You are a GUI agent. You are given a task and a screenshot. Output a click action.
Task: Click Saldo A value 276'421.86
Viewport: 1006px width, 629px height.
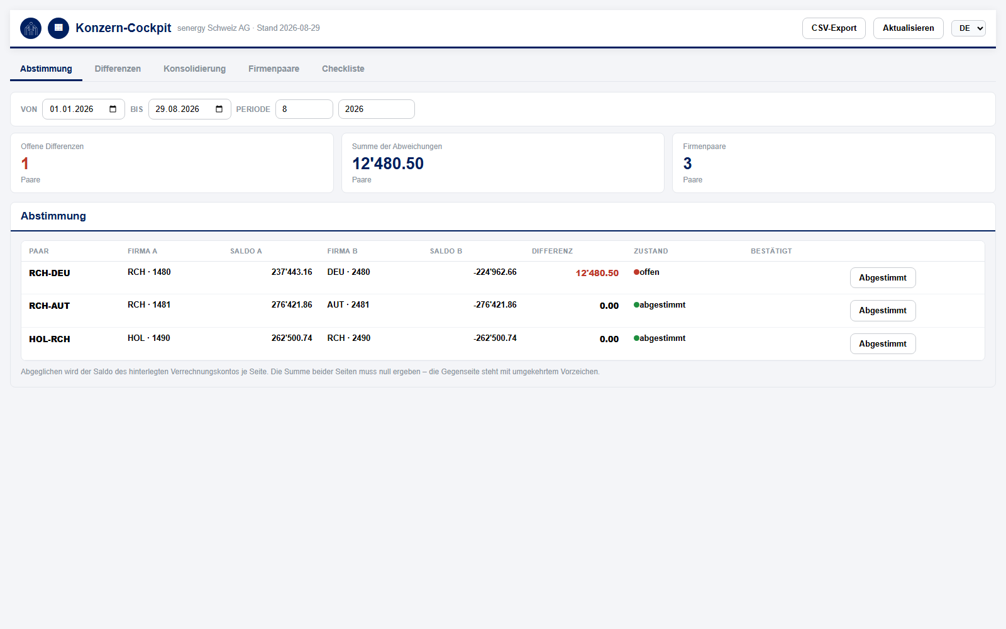pos(292,305)
